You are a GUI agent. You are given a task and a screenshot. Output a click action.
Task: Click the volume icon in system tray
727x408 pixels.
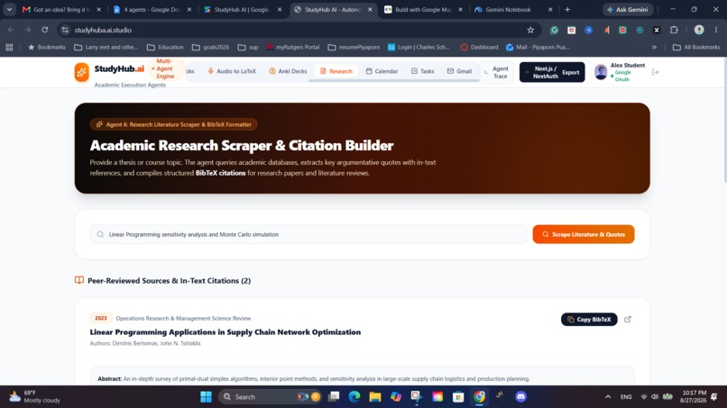pyautogui.click(x=655, y=397)
